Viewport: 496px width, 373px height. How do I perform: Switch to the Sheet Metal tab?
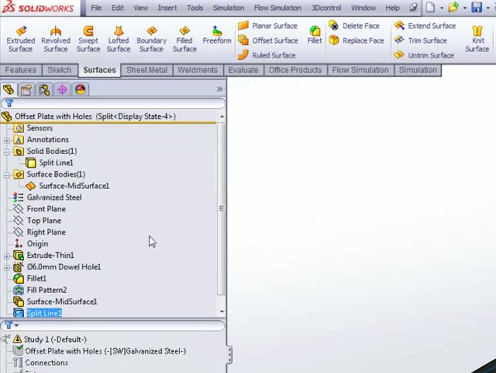147,70
